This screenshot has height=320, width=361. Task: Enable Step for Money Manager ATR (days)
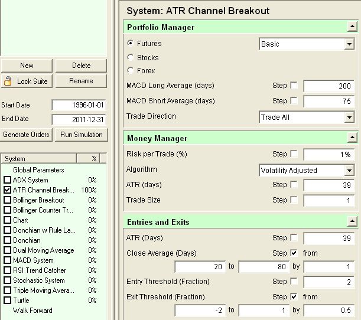[294, 184]
